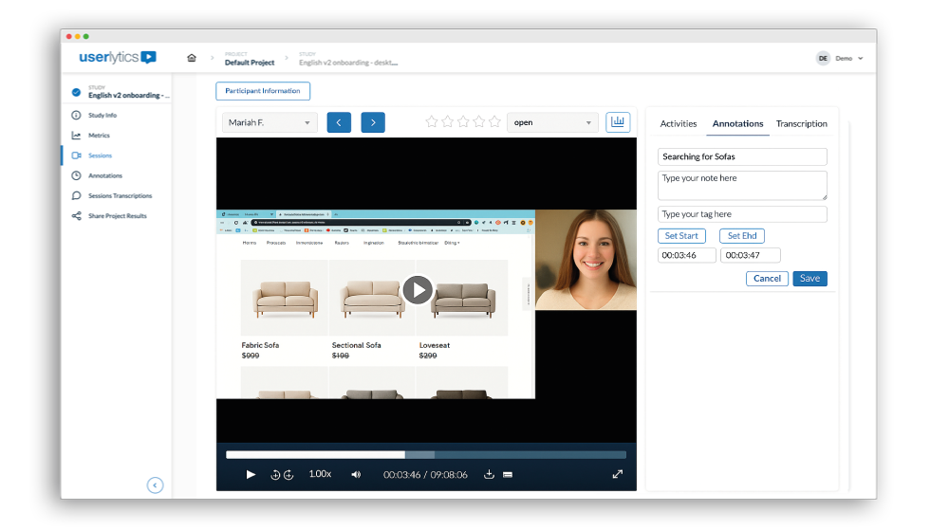Select the Annotations tab in right panel
This screenshot has height=530, width=949.
737,123
